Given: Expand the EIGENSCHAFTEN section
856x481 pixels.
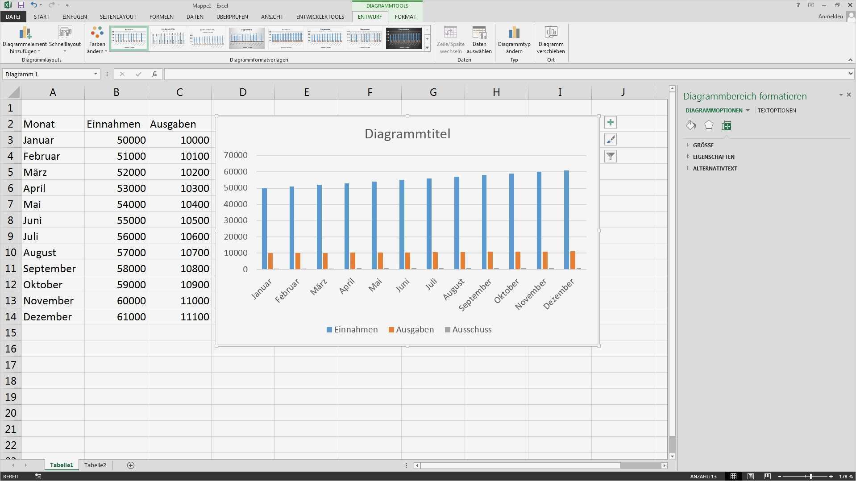Looking at the screenshot, I should [713, 157].
